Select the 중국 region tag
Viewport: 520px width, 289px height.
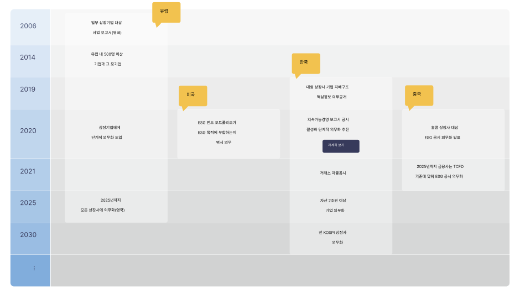tap(419, 95)
